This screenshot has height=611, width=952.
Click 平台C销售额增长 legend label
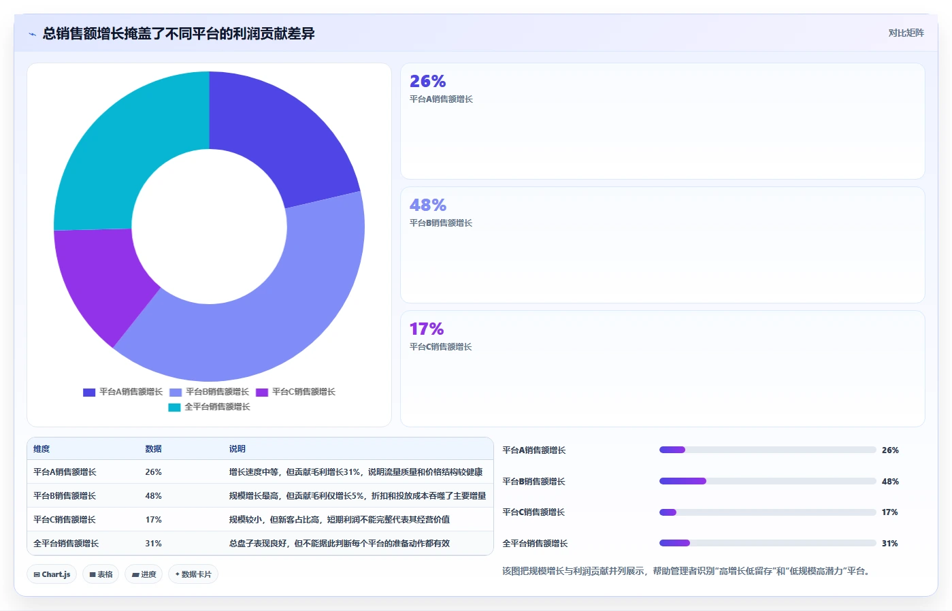pyautogui.click(x=303, y=392)
